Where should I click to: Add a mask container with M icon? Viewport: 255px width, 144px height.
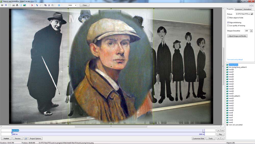point(6,5)
